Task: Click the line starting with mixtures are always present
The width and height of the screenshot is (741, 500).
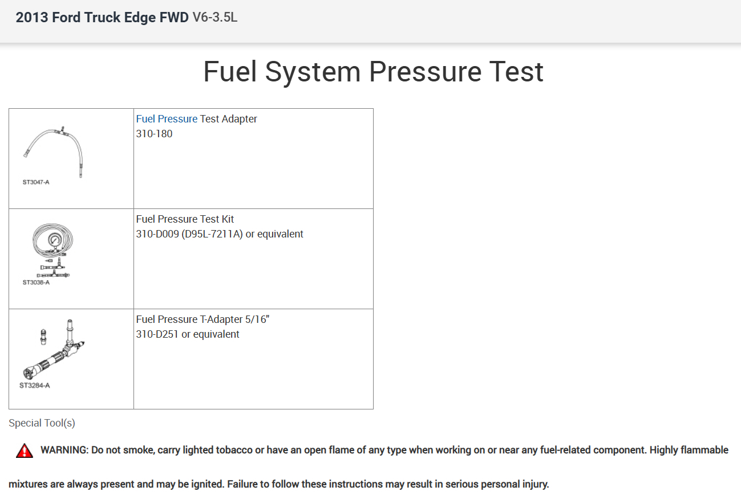Action: [278, 485]
